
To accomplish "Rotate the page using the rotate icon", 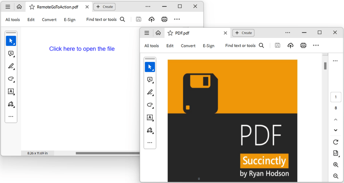I will coord(335,142).
